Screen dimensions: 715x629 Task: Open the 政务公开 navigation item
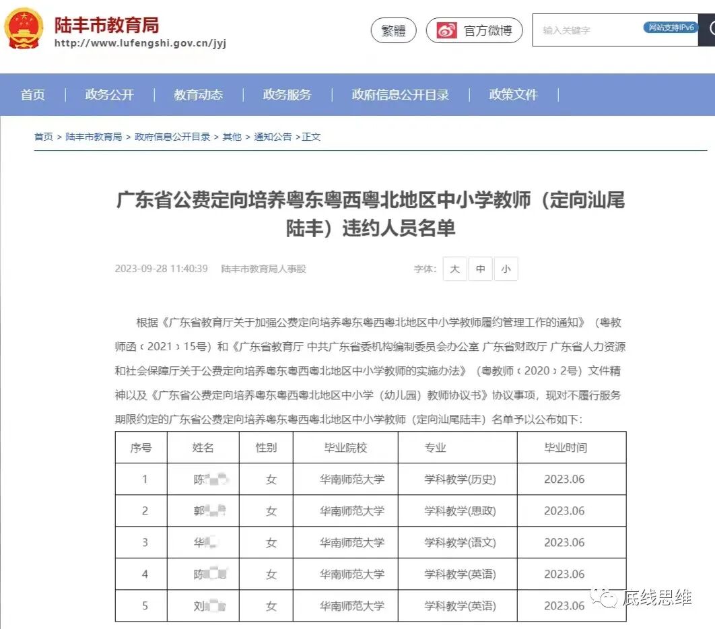coord(110,94)
